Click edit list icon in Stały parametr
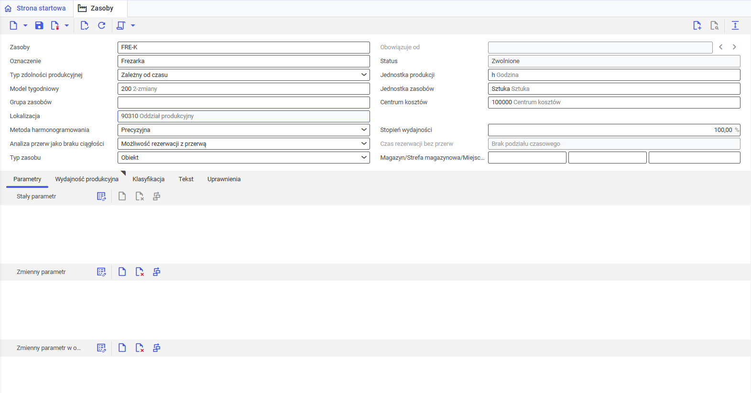 click(x=101, y=196)
